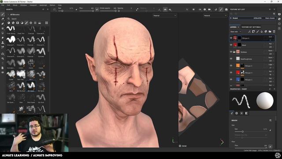Switch assets to grid view
This screenshot has height=159, width=282.
(x=47, y=23)
